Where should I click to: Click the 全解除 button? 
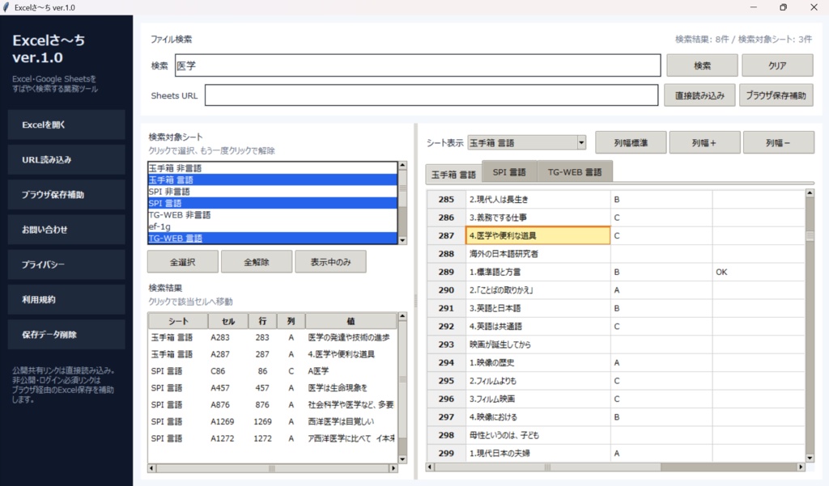tap(257, 262)
